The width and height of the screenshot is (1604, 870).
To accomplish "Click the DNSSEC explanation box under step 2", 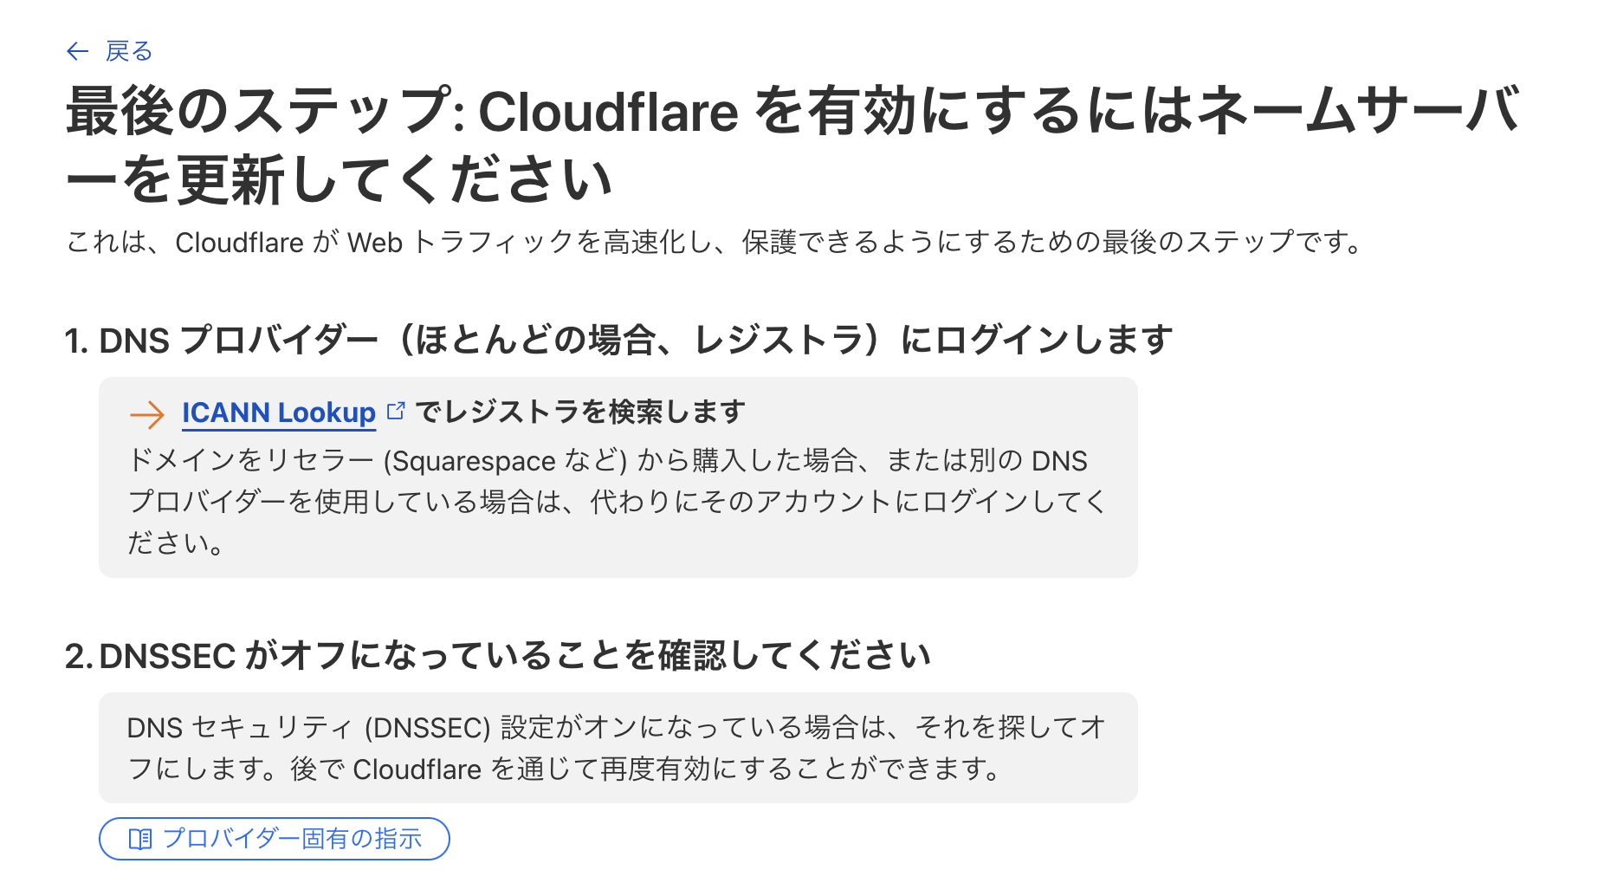I will (617, 747).
